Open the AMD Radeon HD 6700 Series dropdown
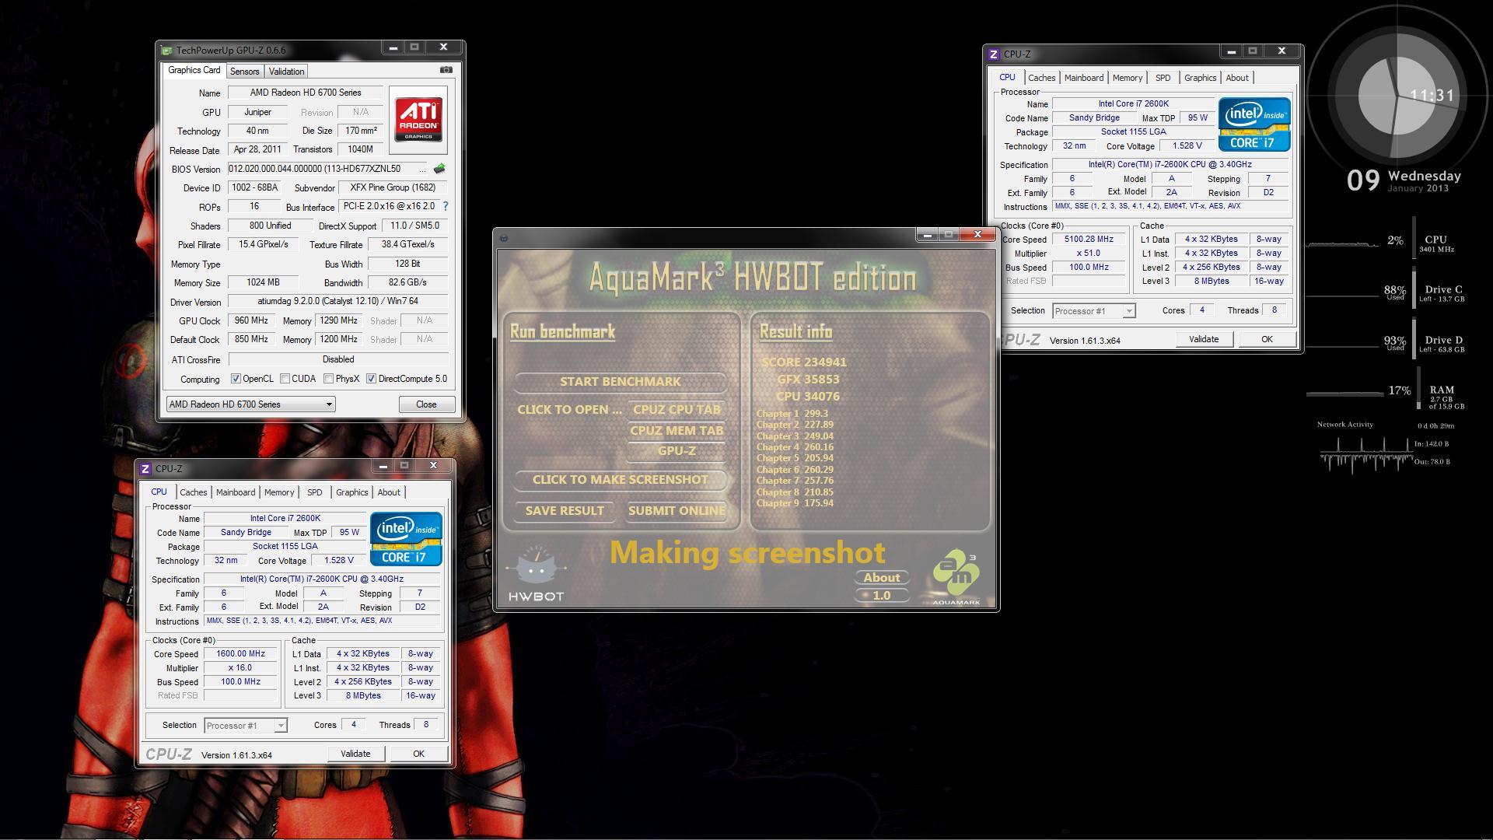The image size is (1493, 840). point(250,404)
